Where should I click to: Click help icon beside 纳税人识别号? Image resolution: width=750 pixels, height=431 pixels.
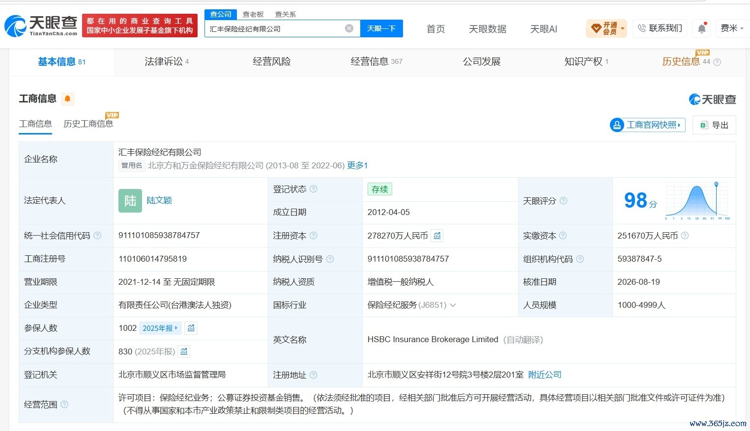(330, 259)
